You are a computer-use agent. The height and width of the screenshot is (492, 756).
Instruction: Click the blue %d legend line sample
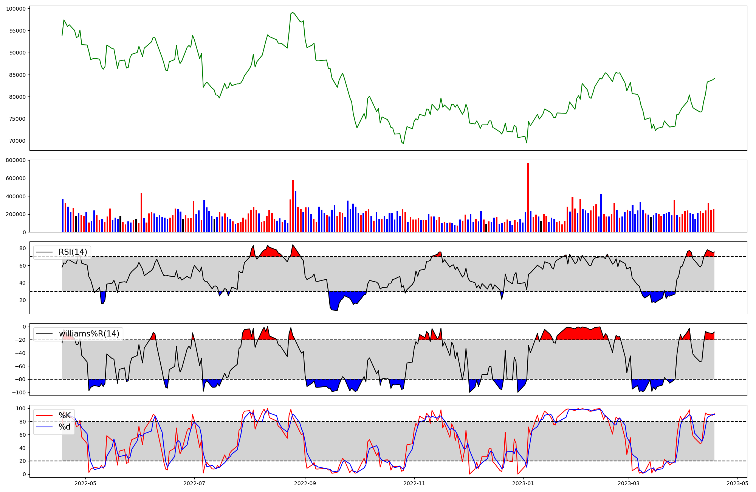(x=44, y=427)
